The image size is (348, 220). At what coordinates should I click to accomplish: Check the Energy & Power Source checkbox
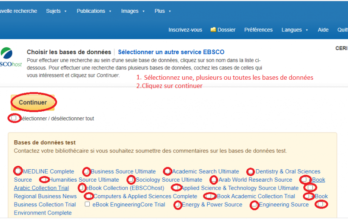[178, 205]
